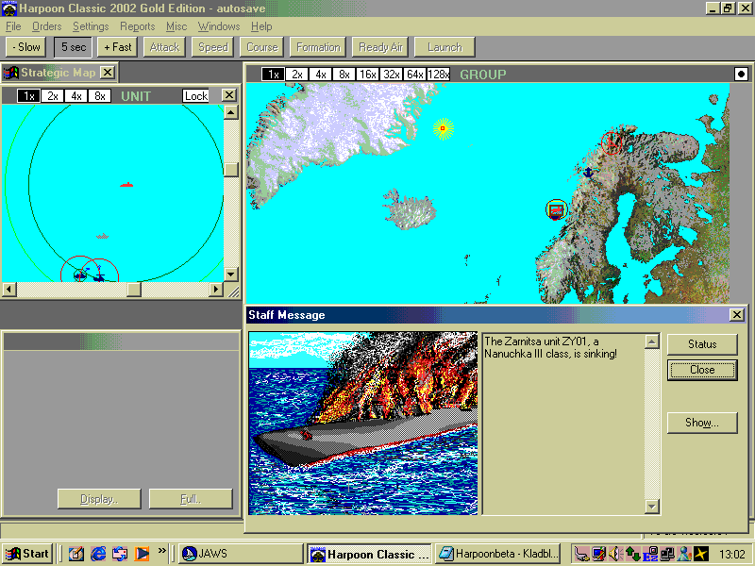Screen dimensions: 755x566
Task: Click the burning ship image in Staff Message
Action: (x=363, y=423)
